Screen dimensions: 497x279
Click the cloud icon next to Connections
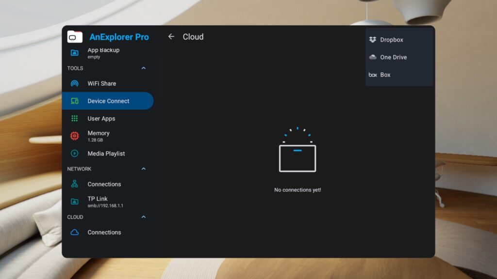(x=74, y=232)
